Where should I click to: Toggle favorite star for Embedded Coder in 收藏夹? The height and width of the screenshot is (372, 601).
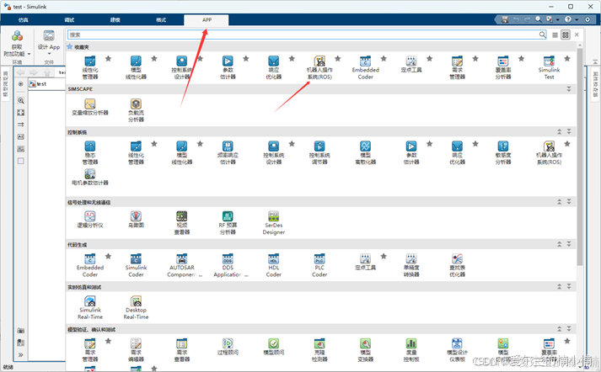[x=384, y=59]
